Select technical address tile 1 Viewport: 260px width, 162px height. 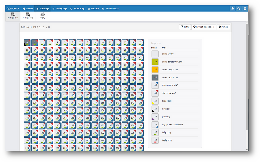(35, 42)
